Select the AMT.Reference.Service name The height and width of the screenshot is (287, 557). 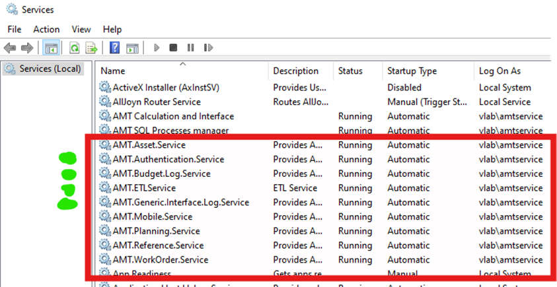pyautogui.click(x=158, y=245)
